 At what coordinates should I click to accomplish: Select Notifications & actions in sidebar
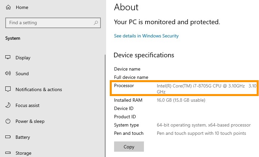coord(39,89)
